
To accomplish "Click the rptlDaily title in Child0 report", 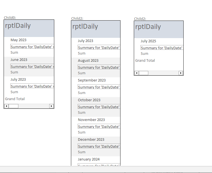I will coord(18,26).
